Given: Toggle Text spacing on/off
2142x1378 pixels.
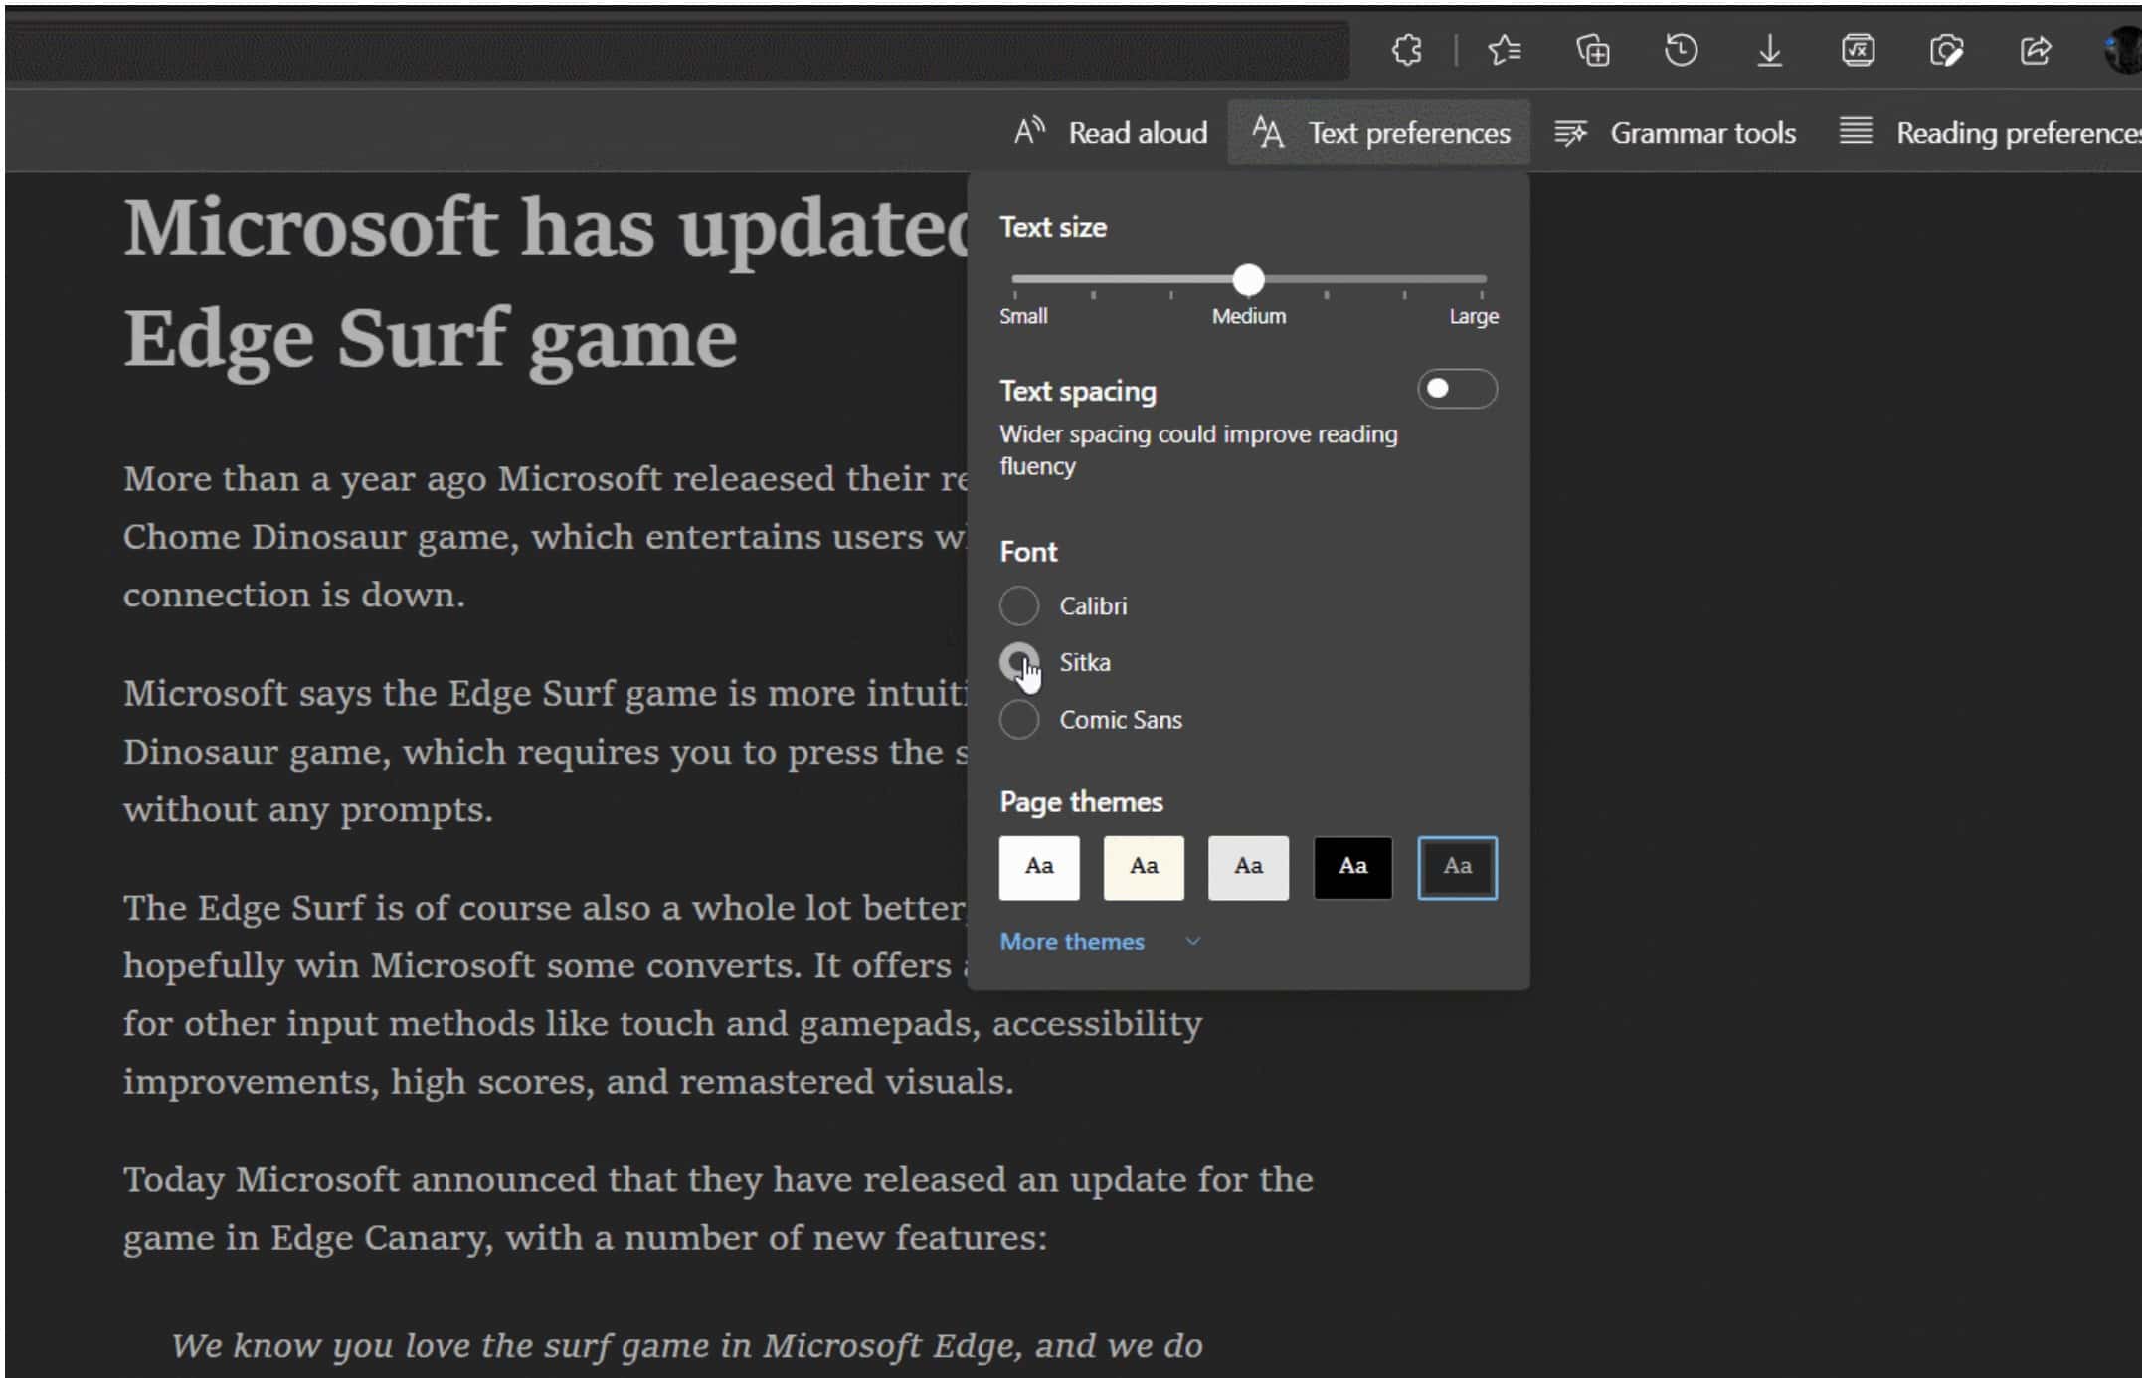Looking at the screenshot, I should click(x=1451, y=389).
